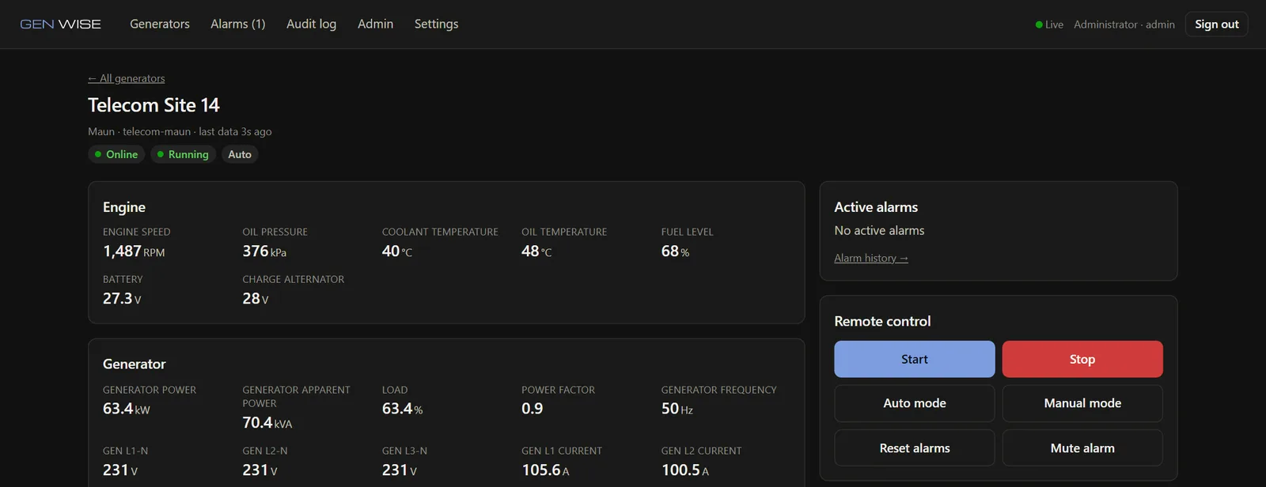
Task: Click the Online status badge
Action: tap(116, 154)
